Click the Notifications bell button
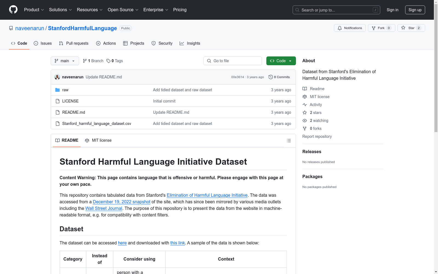This screenshot has height=274, width=438. click(x=350, y=28)
